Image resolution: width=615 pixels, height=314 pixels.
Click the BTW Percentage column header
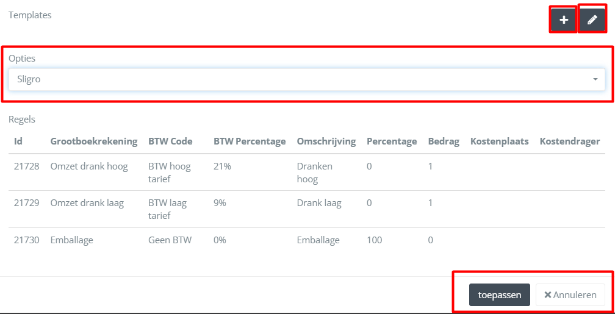click(x=250, y=141)
